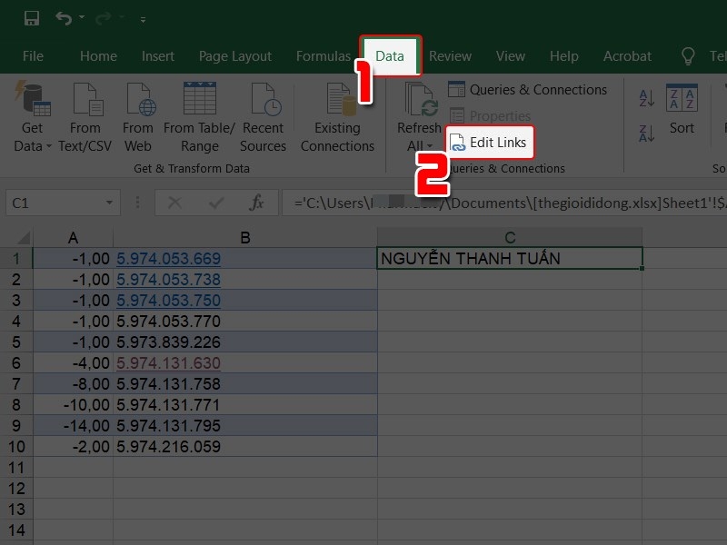Sort A to Z ascending
Viewport: 727px width, 545px height.
[x=646, y=98]
